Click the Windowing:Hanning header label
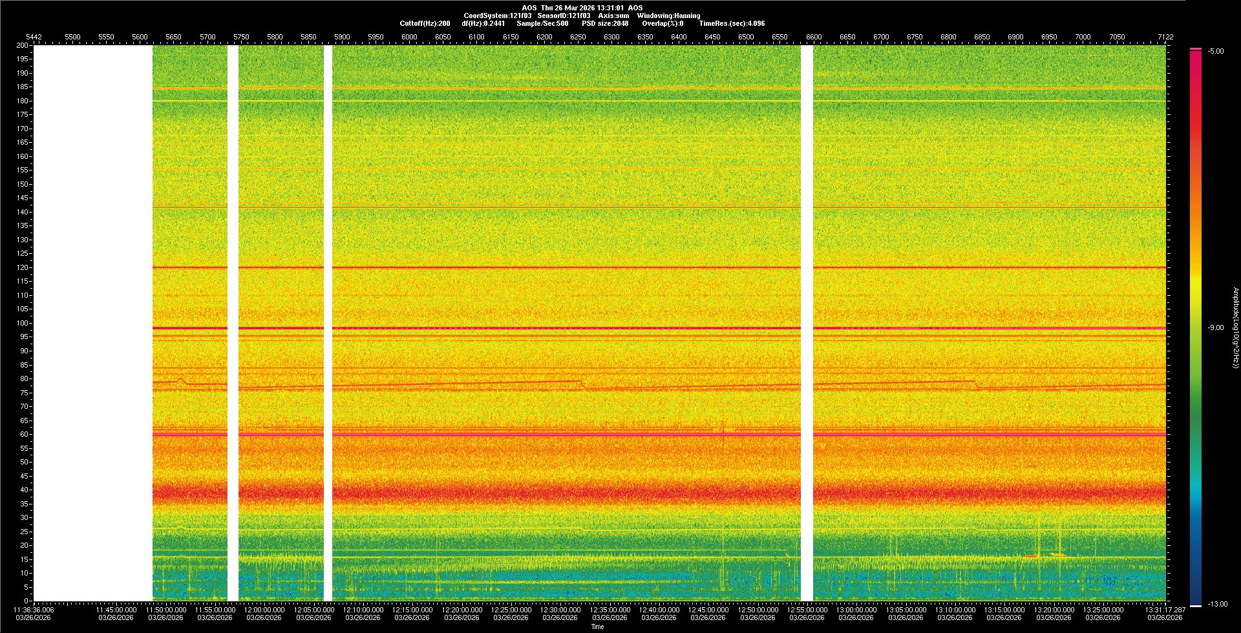1241x633 pixels. [x=668, y=16]
